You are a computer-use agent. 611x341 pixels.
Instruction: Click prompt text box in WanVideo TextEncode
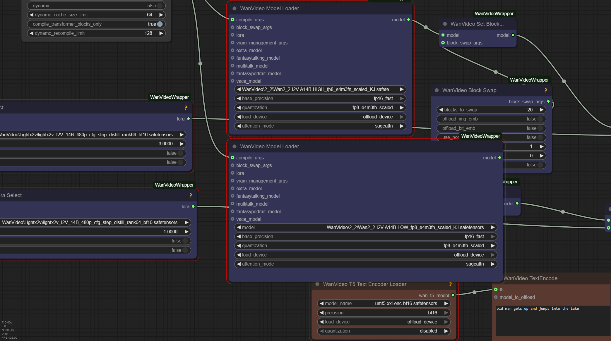pyautogui.click(x=552, y=320)
